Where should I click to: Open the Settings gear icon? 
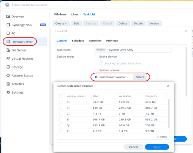[x=8, y=92]
